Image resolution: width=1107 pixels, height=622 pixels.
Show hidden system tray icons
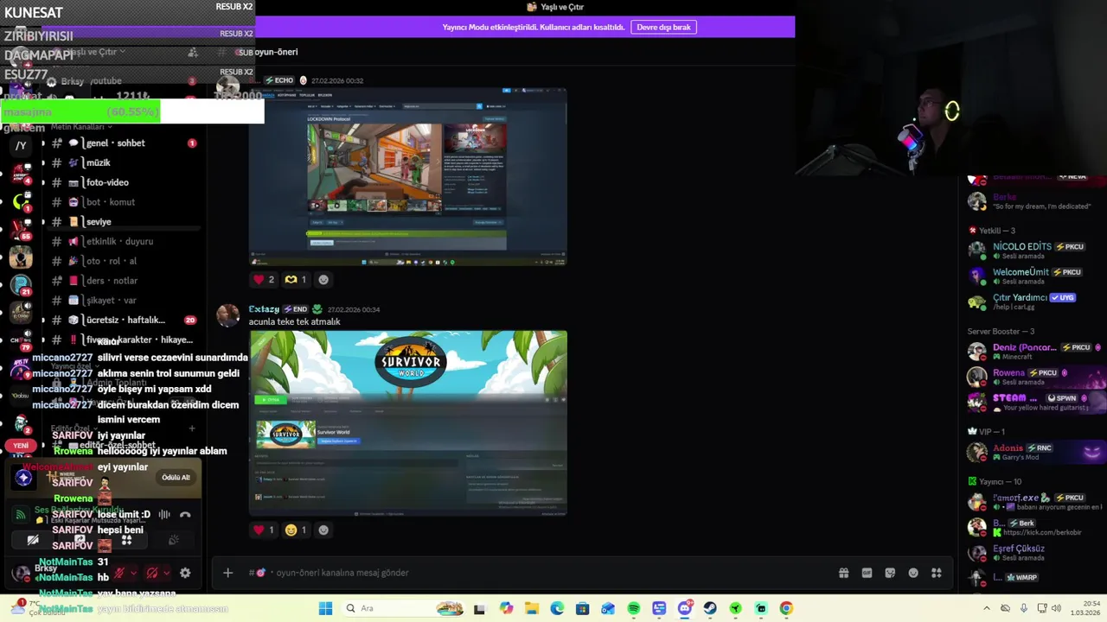[x=987, y=608]
